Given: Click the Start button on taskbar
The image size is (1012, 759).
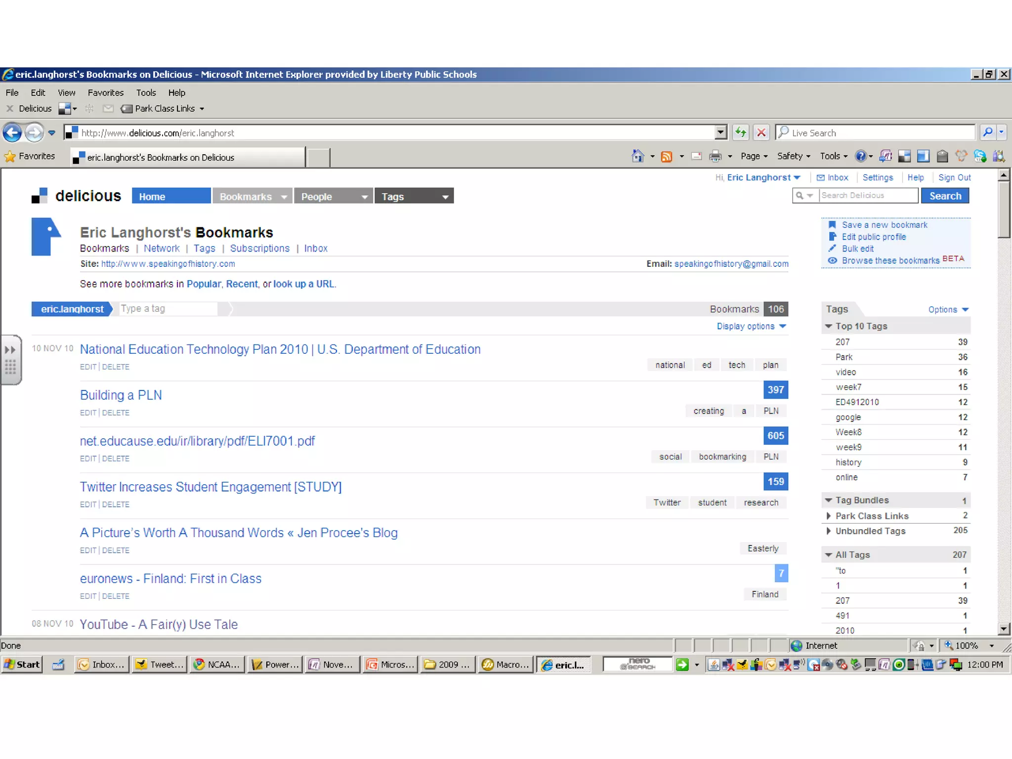Looking at the screenshot, I should 22,665.
